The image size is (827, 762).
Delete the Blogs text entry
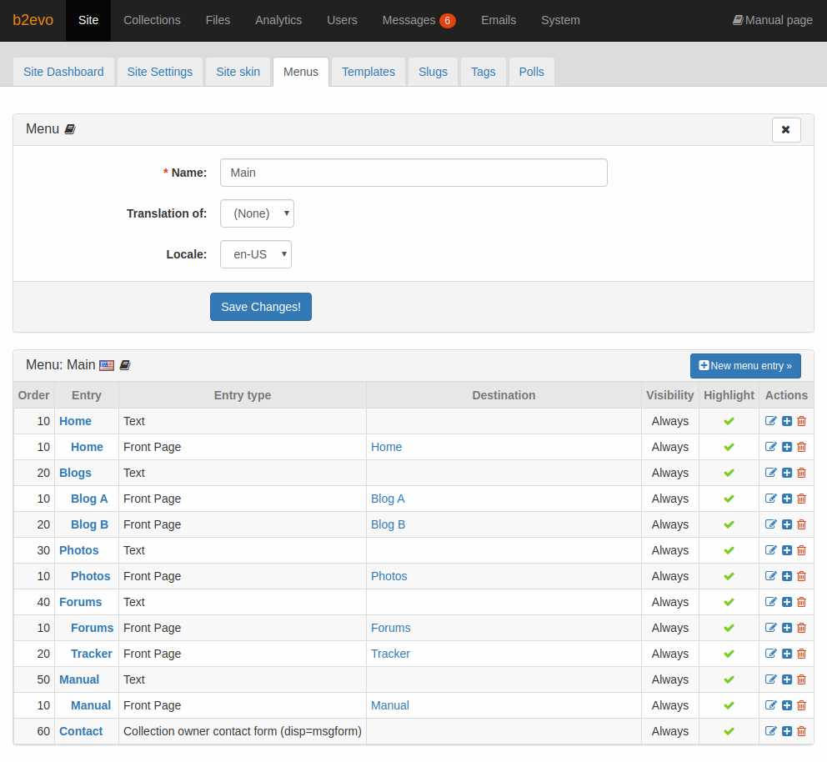[x=802, y=473]
